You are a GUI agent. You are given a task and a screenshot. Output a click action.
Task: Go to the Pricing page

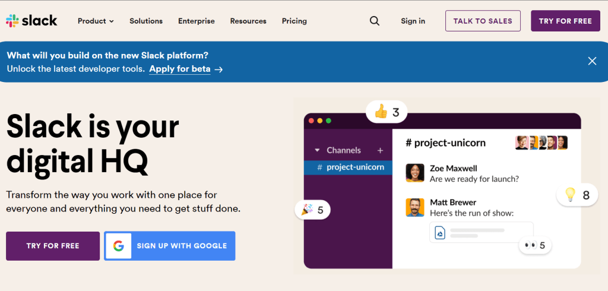point(294,21)
